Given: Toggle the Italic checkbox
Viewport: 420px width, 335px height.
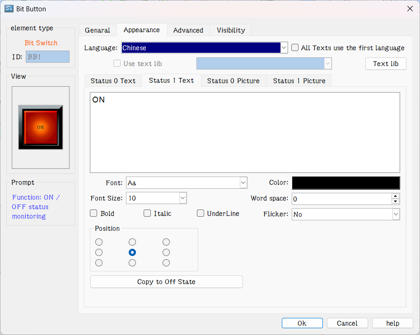Looking at the screenshot, I should point(147,214).
